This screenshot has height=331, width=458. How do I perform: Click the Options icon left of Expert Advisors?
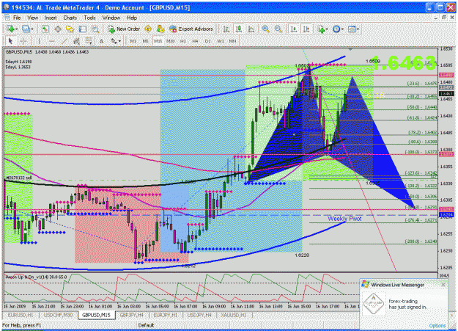(160, 29)
